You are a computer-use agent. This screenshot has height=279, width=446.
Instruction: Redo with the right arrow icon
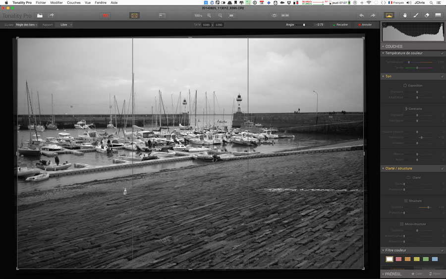tap(373, 16)
